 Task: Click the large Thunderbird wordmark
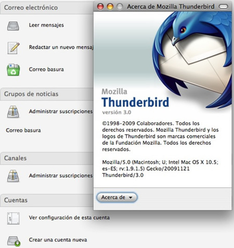click(135, 102)
